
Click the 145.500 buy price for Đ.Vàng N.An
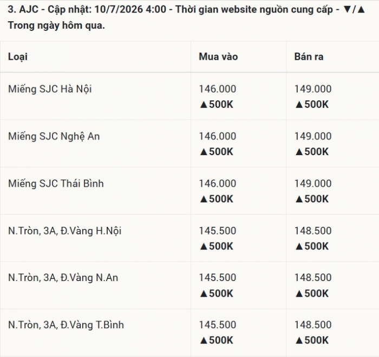(217, 278)
